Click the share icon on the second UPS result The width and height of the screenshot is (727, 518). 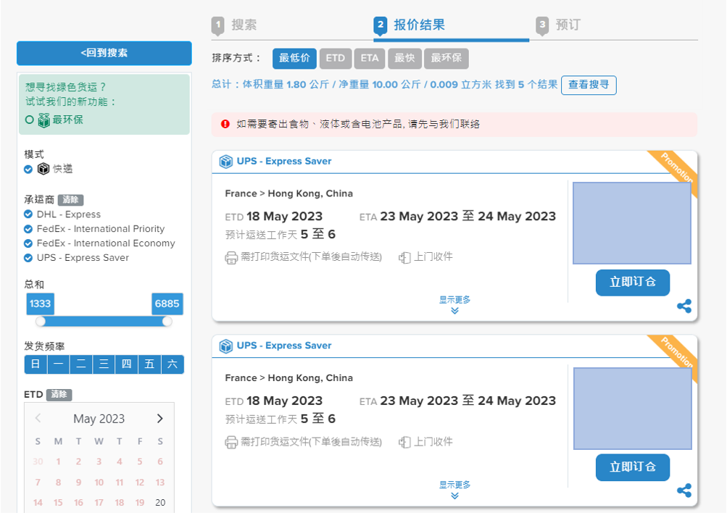pos(684,490)
